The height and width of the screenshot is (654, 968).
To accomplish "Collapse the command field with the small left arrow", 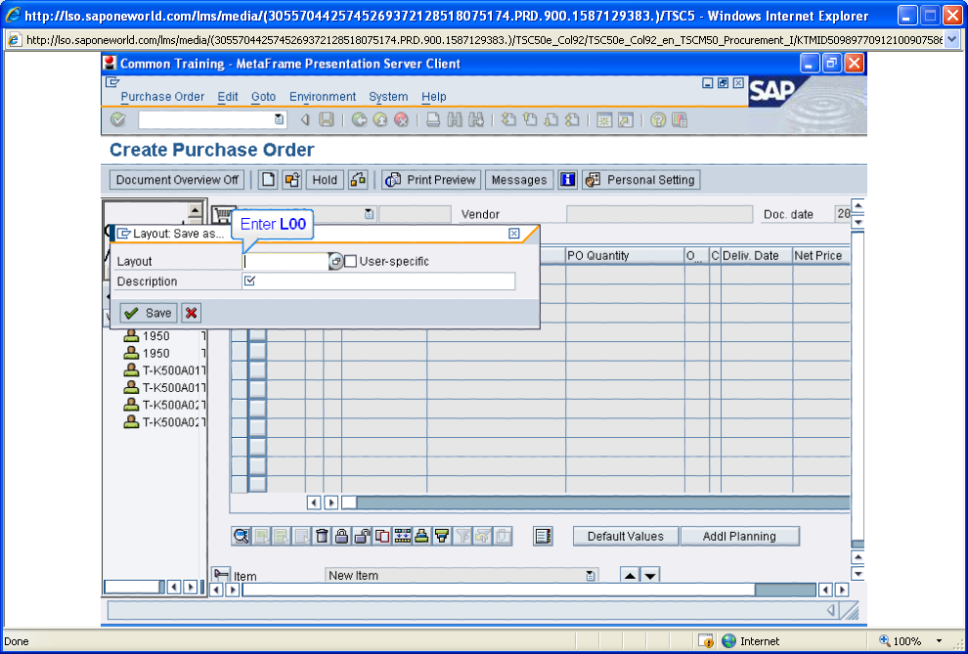I will pos(304,119).
